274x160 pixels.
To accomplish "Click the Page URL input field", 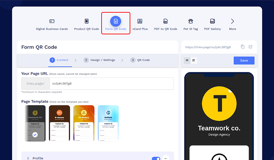I will [112, 83].
